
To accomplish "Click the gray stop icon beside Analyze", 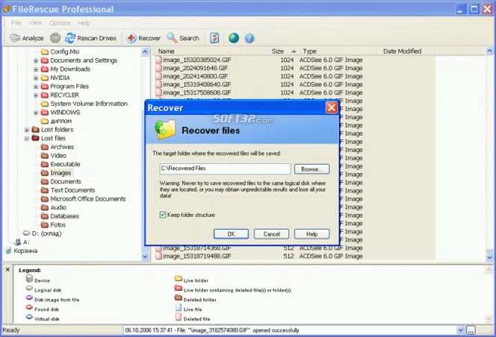I will tap(55, 38).
